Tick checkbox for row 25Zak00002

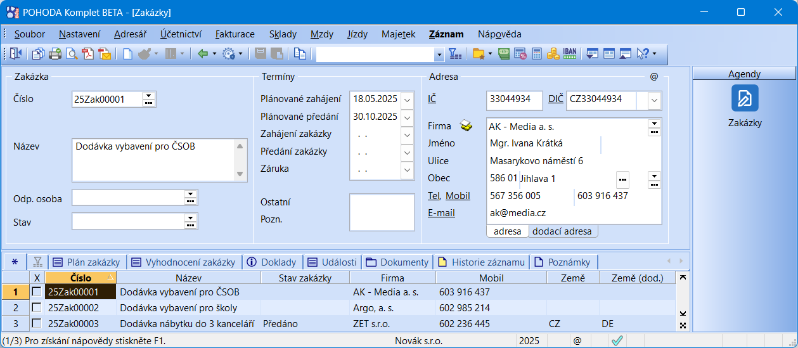[x=37, y=307]
